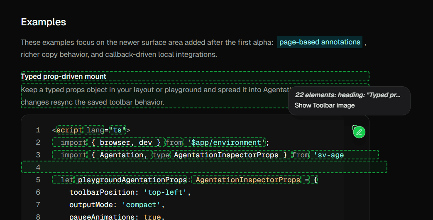Click the 'script' tag name on line 1
Screen dimensions: 433x220
click(x=70, y=130)
